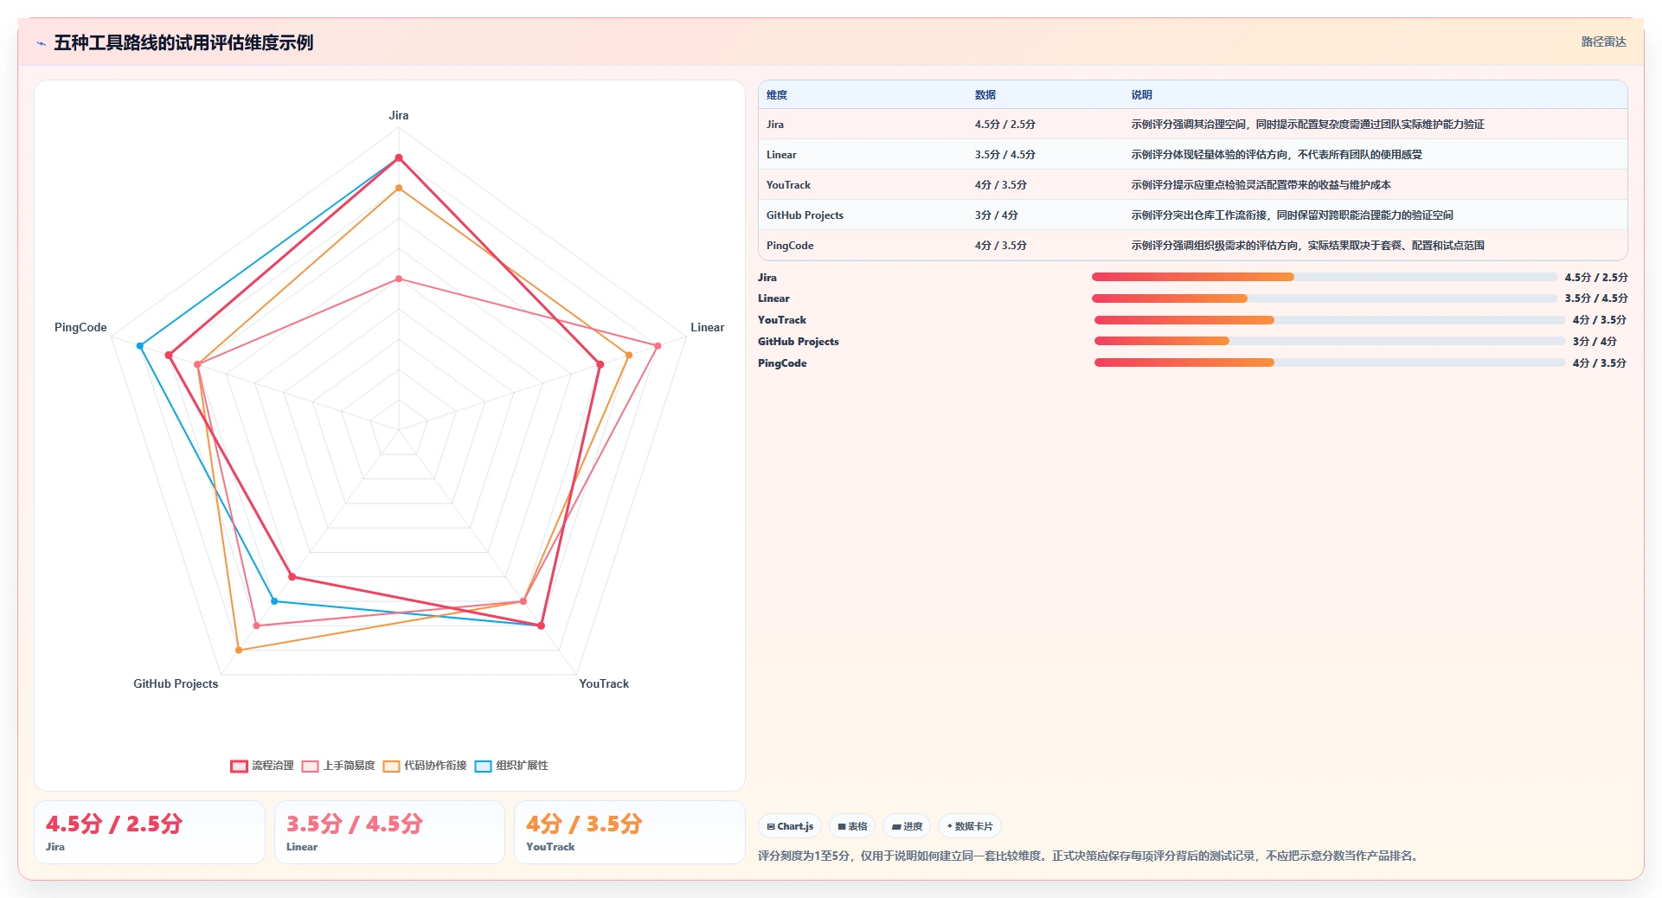Click 3.5分 / 4.5分 in the Linear table row
Screen dimensions: 1662x898
tap(1005, 155)
